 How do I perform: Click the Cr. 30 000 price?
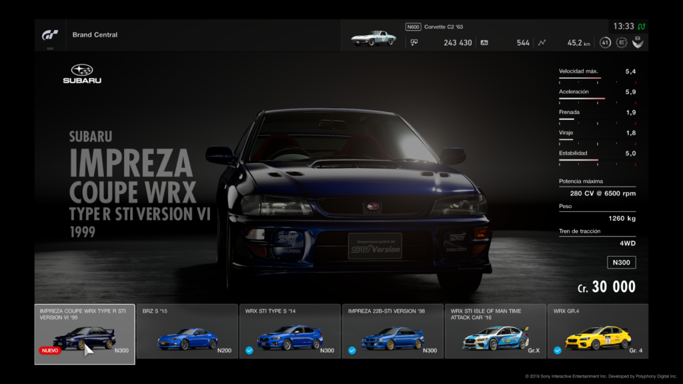[606, 287]
